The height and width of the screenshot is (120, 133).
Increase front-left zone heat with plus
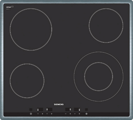pos(42,114)
